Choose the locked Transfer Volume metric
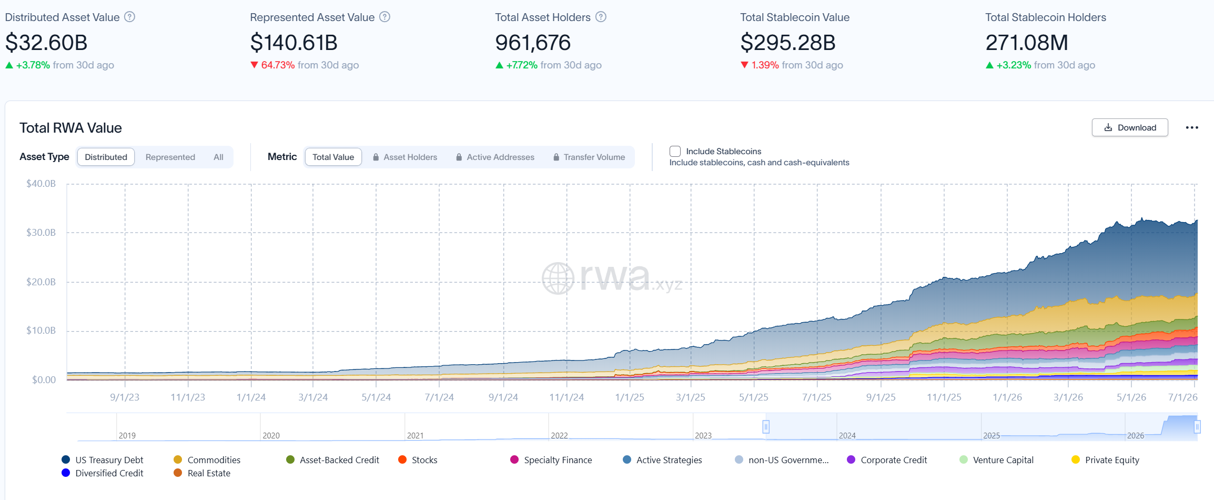Viewport: 1214px width, 500px height. (x=589, y=157)
